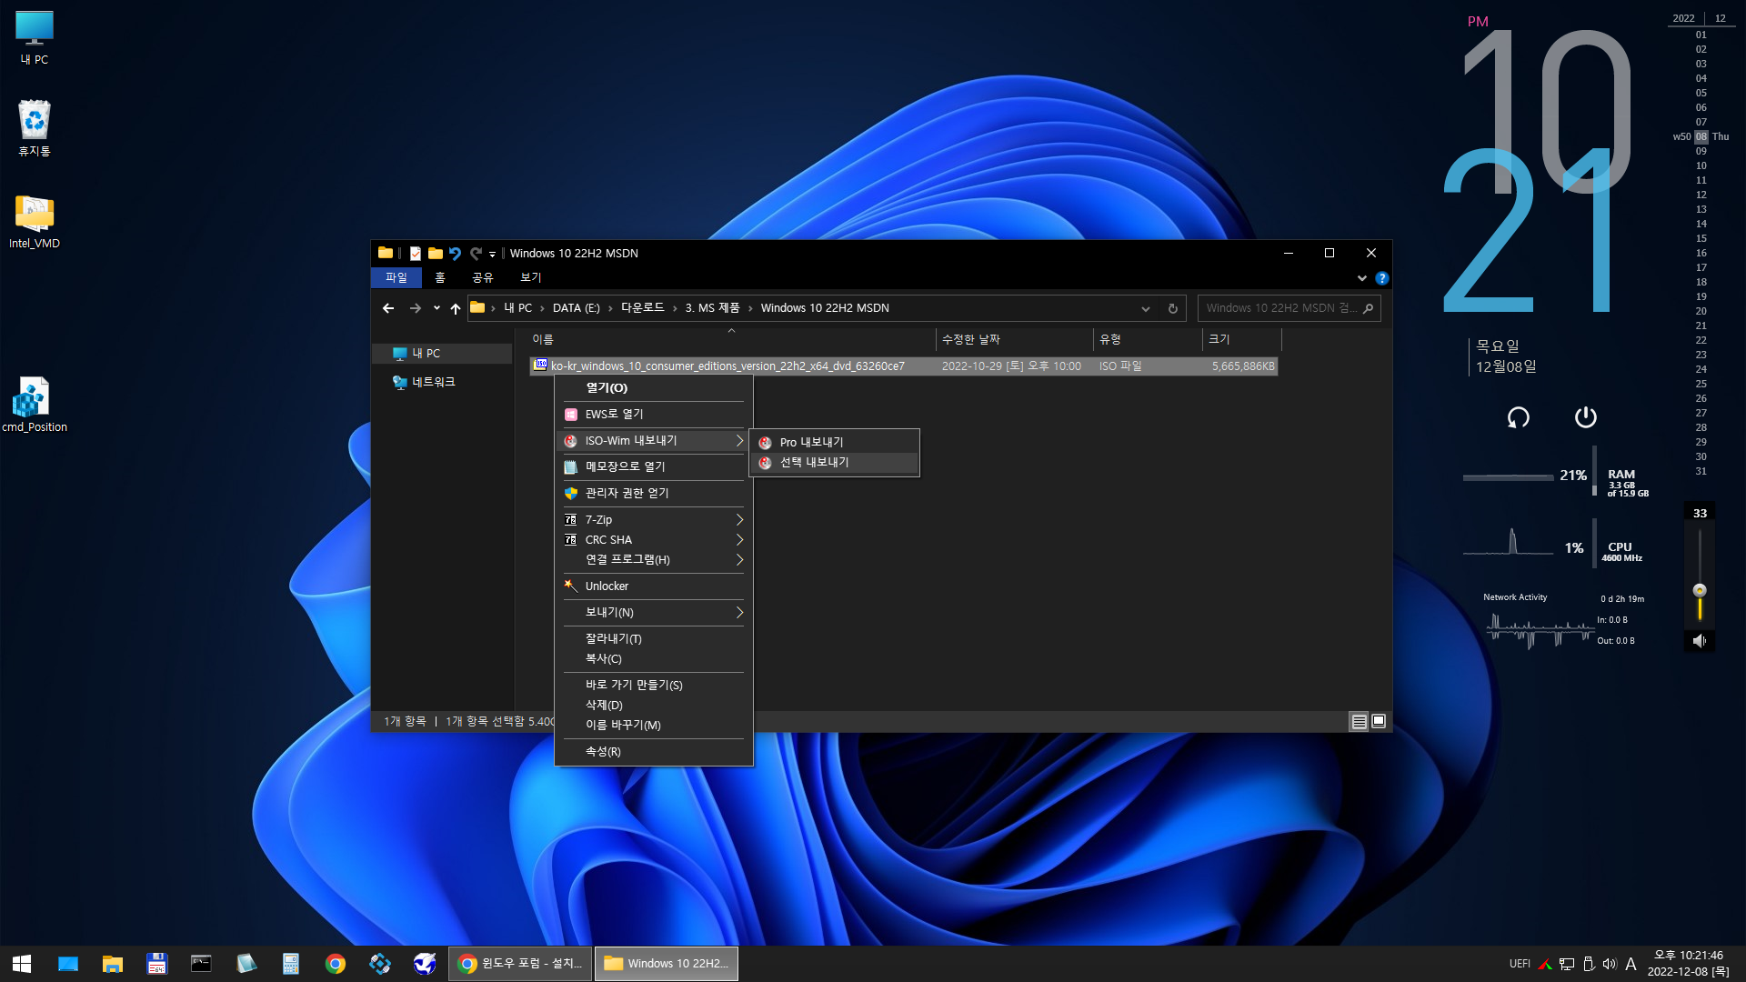Image resolution: width=1746 pixels, height=982 pixels.
Task: Choose 바로 가기 만들기(S) entry
Action: coord(653,686)
